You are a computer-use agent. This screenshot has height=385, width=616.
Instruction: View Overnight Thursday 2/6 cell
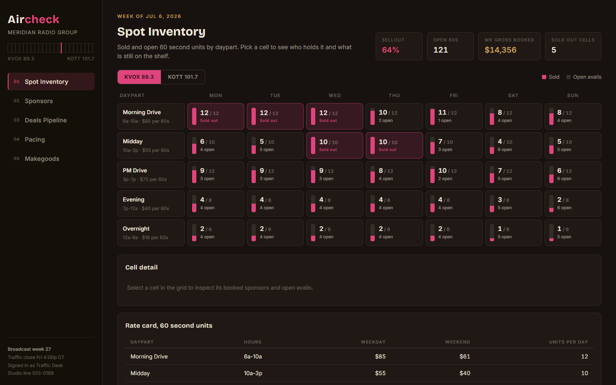pos(394,233)
